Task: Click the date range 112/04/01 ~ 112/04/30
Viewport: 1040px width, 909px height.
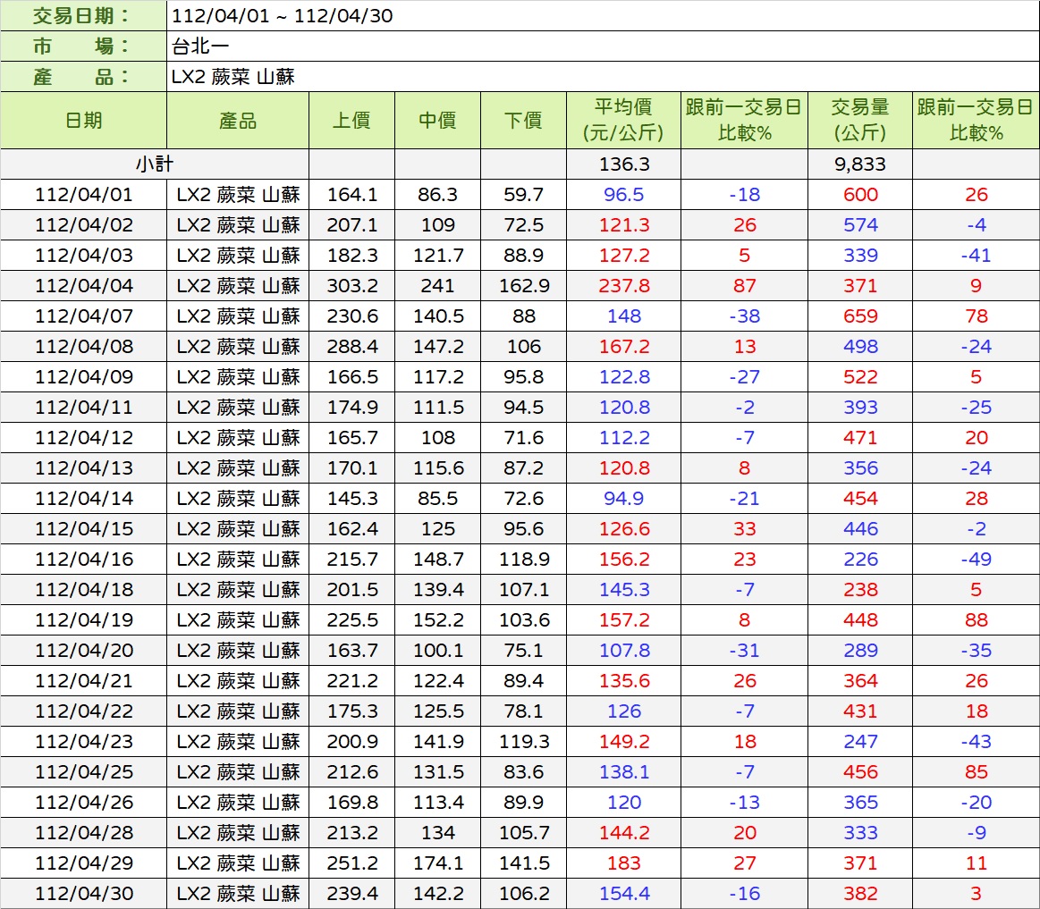Action: pos(281,16)
